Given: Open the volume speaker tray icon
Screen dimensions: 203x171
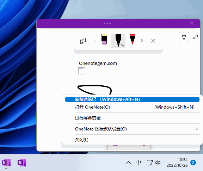Looking at the screenshot, I should [158, 163].
